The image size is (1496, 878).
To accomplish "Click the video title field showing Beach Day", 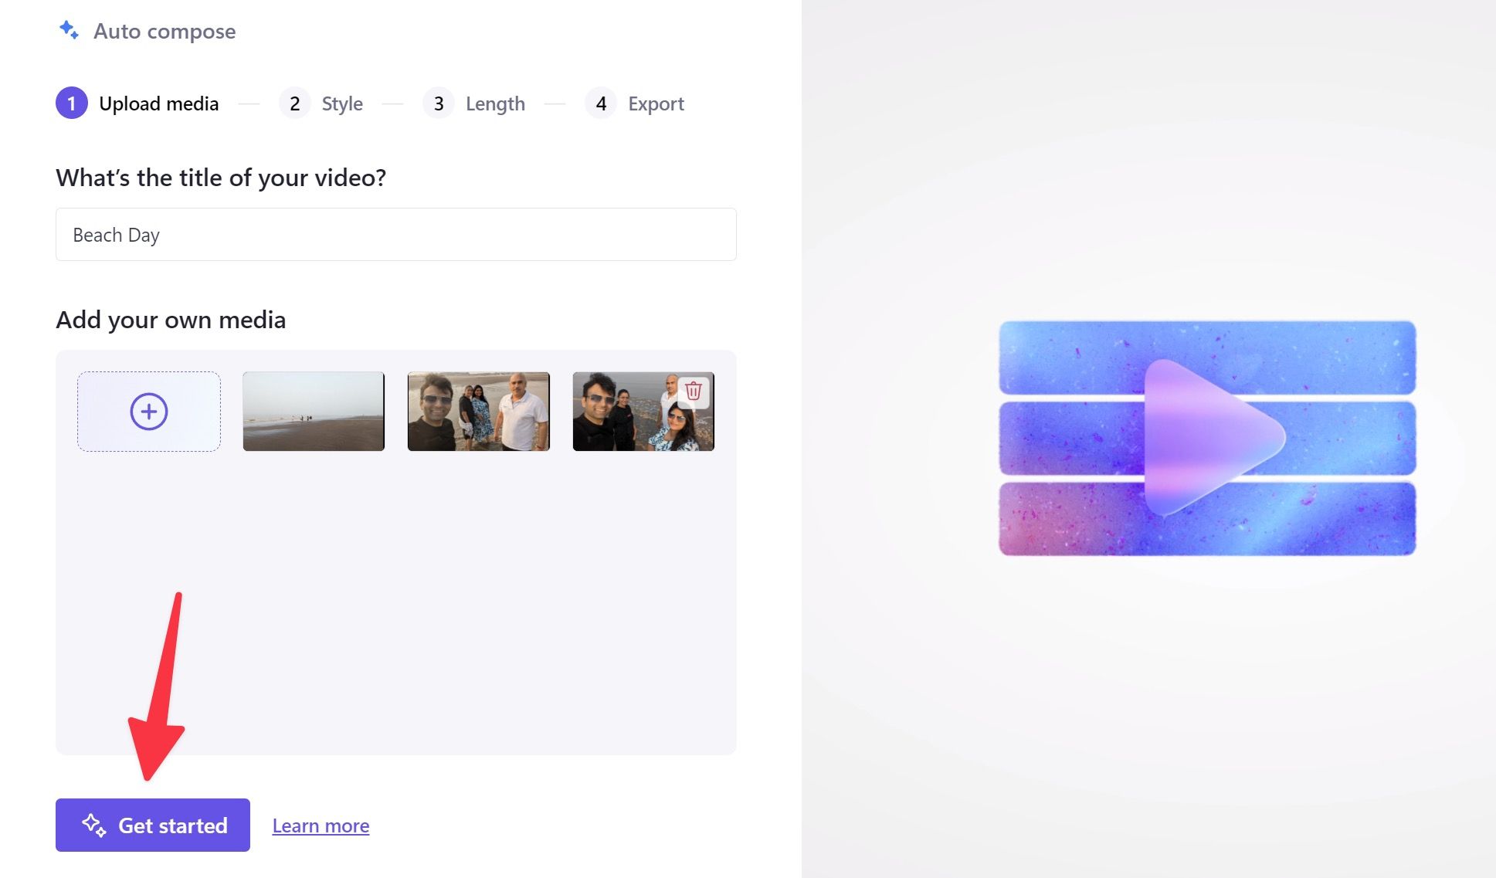I will [x=395, y=234].
